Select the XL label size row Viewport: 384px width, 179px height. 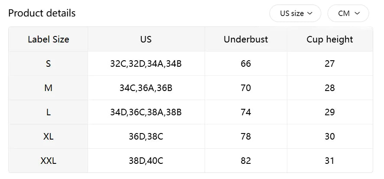[49, 137]
